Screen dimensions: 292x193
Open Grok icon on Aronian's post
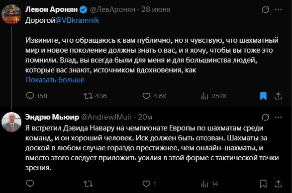click(x=265, y=9)
